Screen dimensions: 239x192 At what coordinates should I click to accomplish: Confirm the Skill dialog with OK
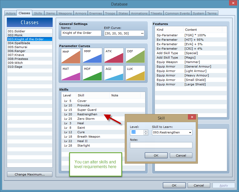click(156, 155)
